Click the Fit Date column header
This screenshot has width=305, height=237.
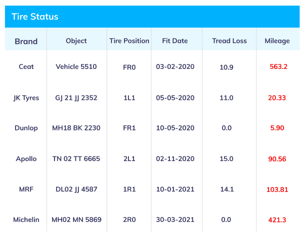click(175, 41)
